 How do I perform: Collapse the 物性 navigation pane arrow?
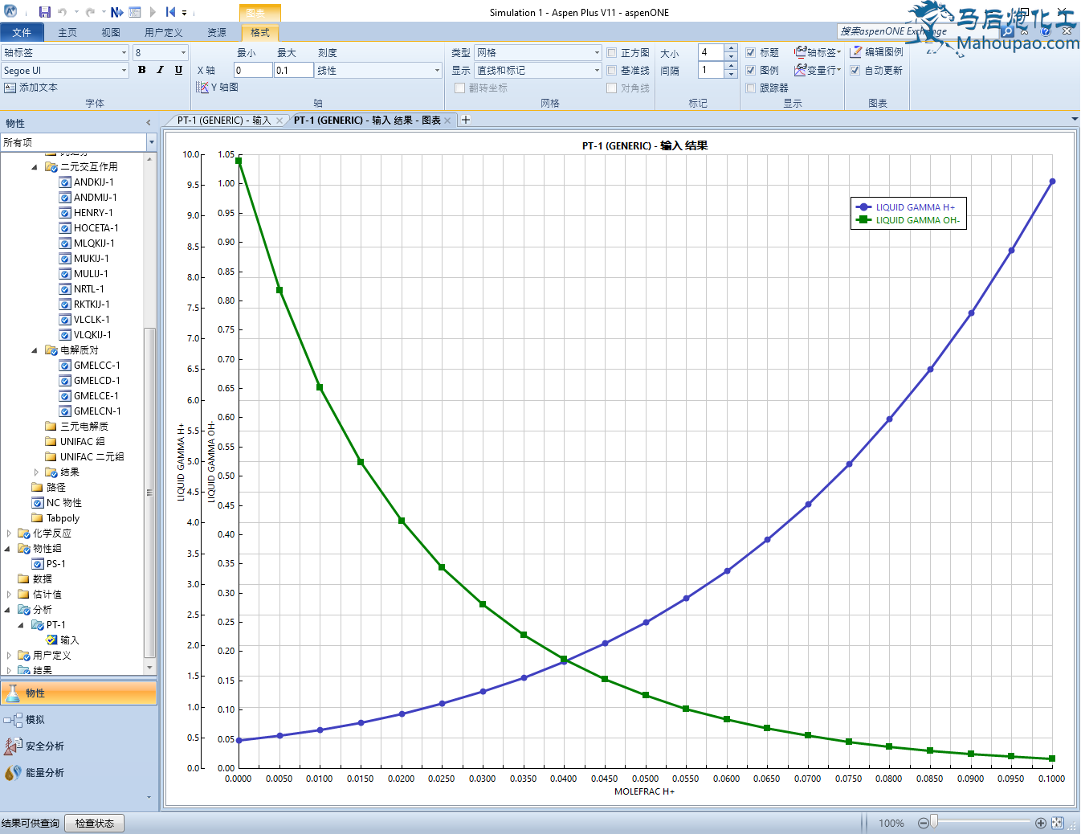[149, 123]
